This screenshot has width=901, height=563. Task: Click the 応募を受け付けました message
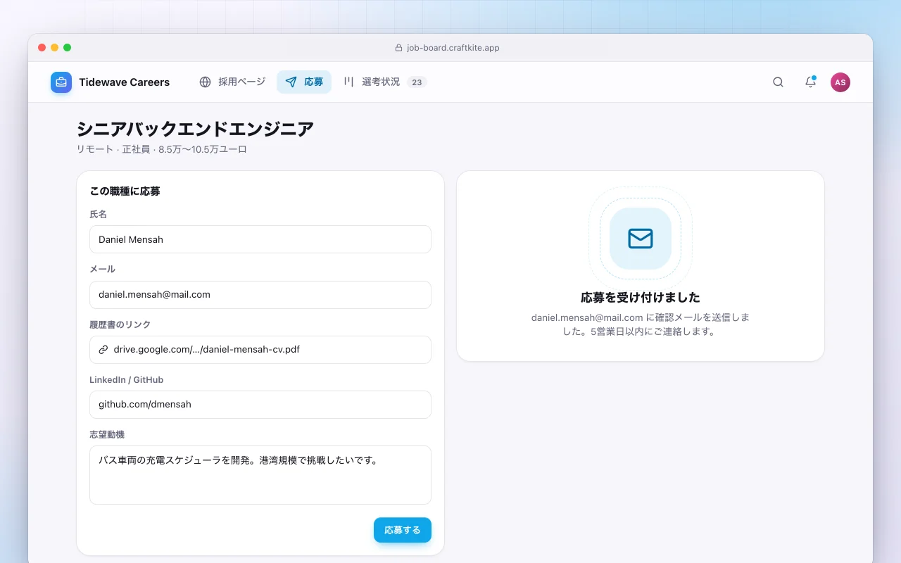[641, 297]
